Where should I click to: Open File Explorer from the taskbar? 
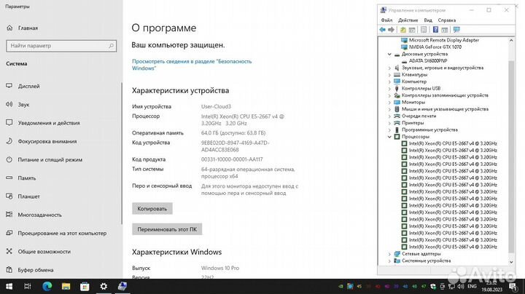(66, 286)
